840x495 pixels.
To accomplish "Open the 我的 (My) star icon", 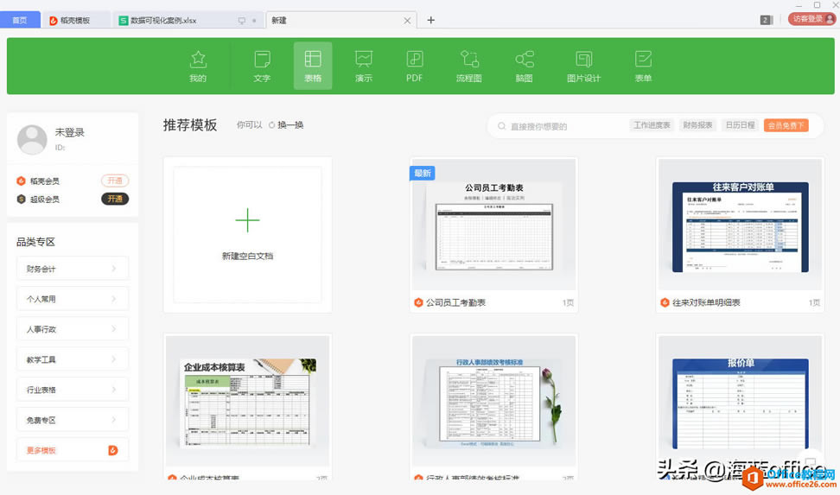I will 198,60.
